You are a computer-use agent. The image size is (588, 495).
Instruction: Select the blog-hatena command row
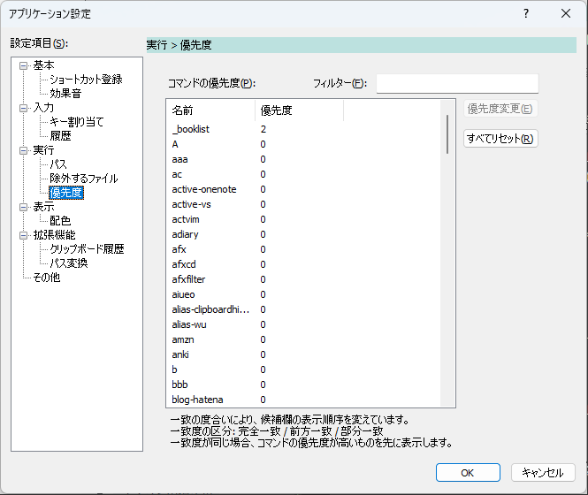pyautogui.click(x=303, y=400)
